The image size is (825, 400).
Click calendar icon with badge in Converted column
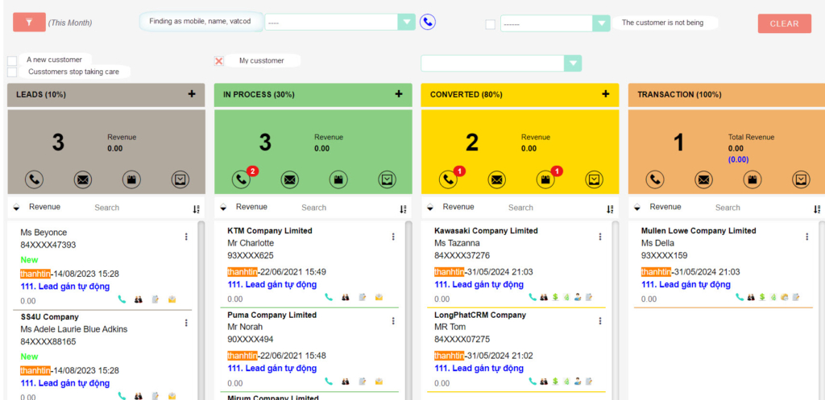(545, 179)
